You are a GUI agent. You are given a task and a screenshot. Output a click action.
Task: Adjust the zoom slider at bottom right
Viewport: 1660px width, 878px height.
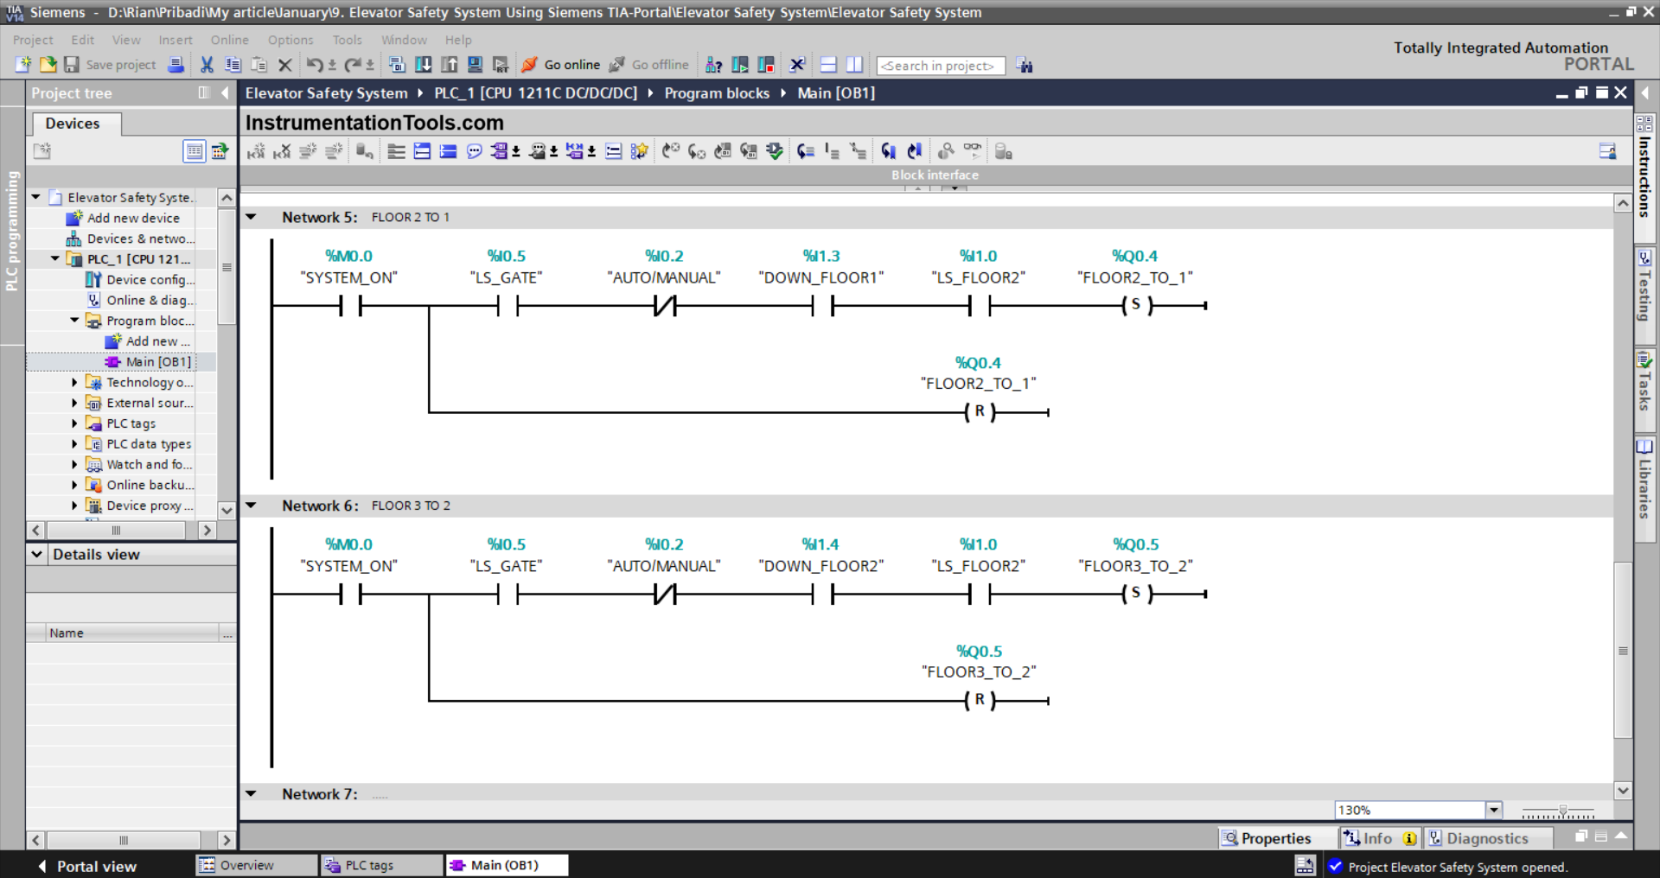(x=1562, y=811)
